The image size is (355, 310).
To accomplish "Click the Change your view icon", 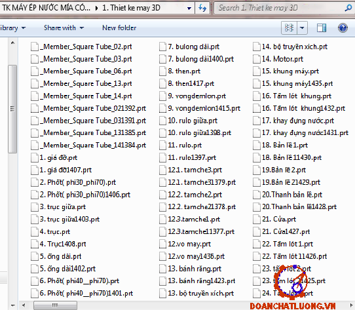I will click(289, 28).
